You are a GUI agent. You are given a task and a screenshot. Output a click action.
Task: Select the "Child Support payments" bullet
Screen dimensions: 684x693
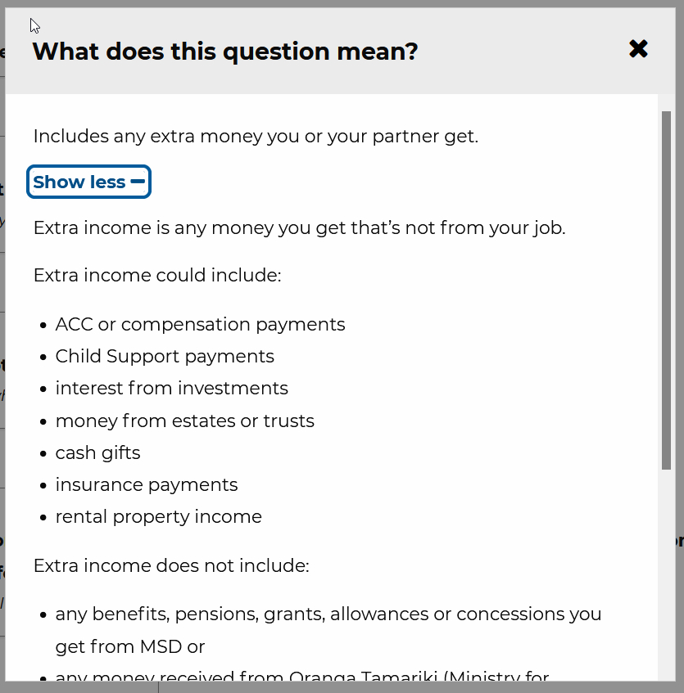pyautogui.click(x=165, y=357)
